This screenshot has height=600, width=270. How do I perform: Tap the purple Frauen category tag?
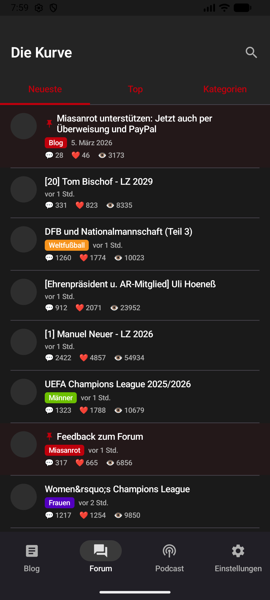59,503
